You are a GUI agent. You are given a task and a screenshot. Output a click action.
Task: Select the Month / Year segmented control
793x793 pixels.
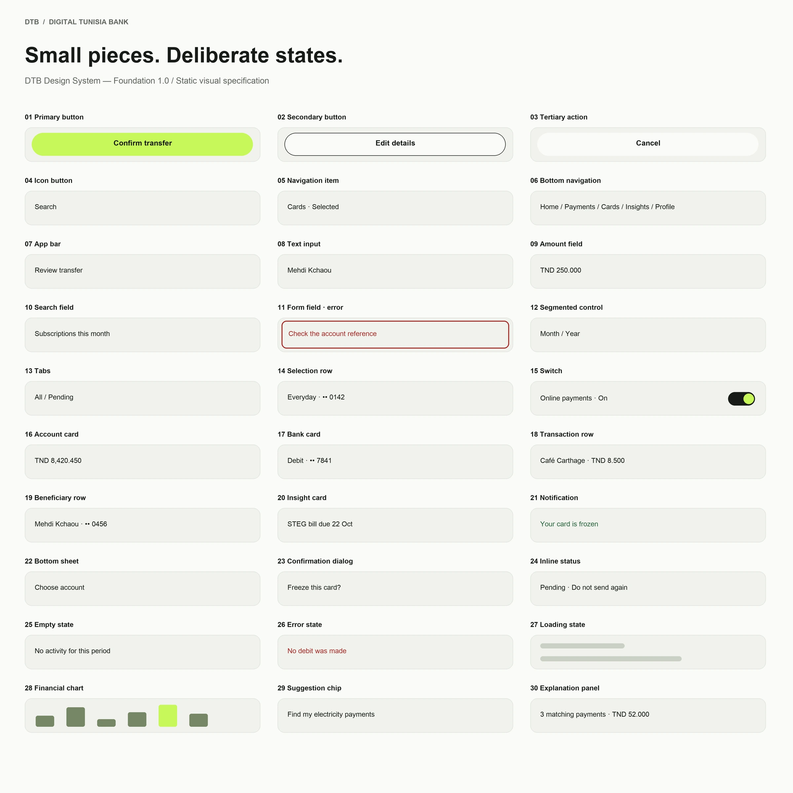coord(648,334)
